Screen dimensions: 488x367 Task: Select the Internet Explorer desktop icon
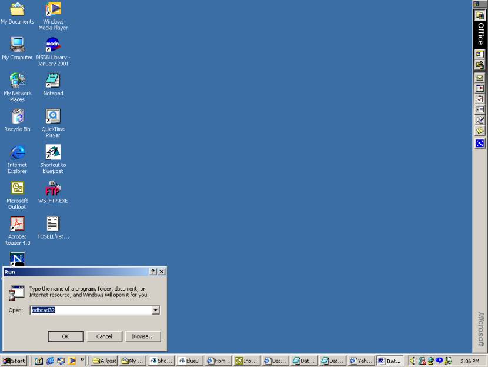tap(17, 159)
